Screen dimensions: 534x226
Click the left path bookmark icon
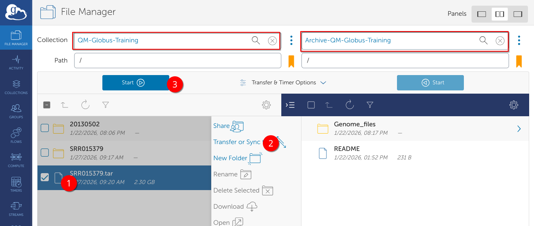click(291, 61)
